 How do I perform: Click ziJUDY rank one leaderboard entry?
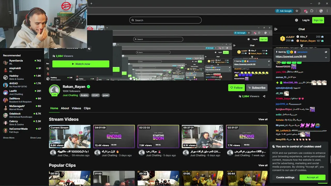tap(288, 39)
